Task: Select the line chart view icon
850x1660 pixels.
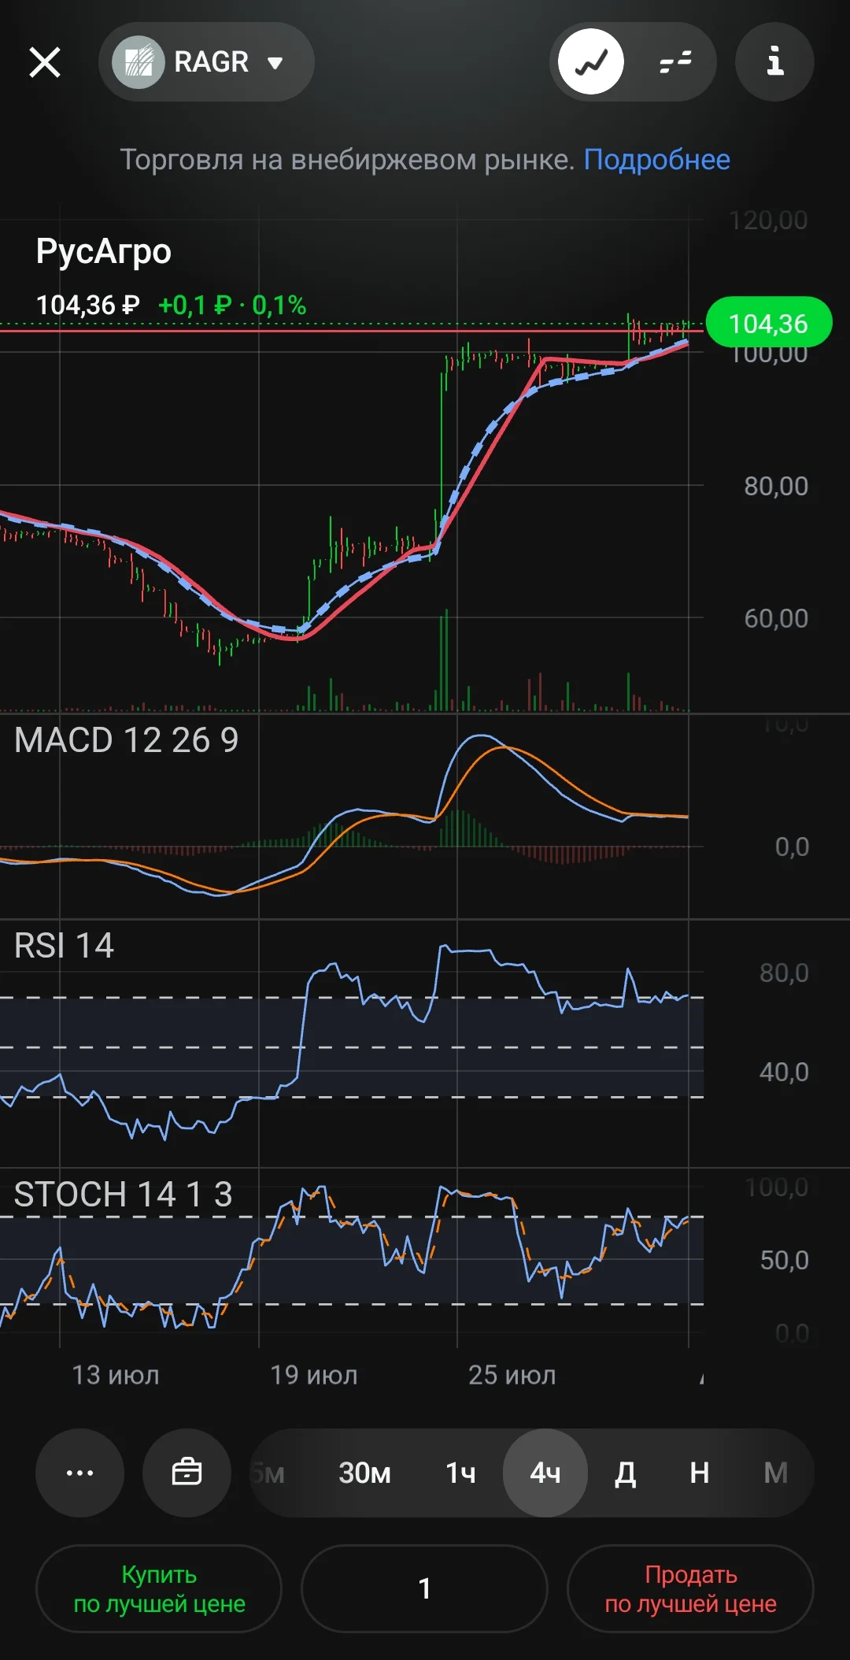Action: click(x=591, y=61)
